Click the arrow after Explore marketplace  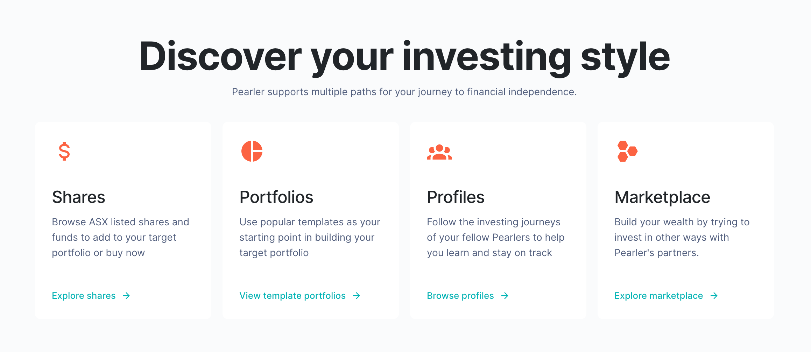714,296
